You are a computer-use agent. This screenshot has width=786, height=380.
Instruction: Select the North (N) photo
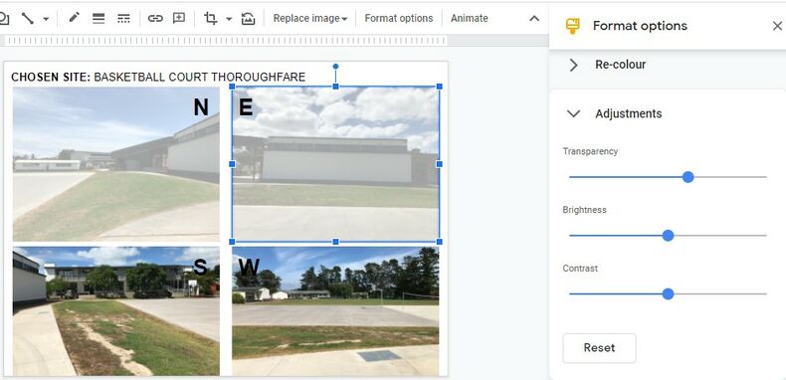pyautogui.click(x=115, y=164)
